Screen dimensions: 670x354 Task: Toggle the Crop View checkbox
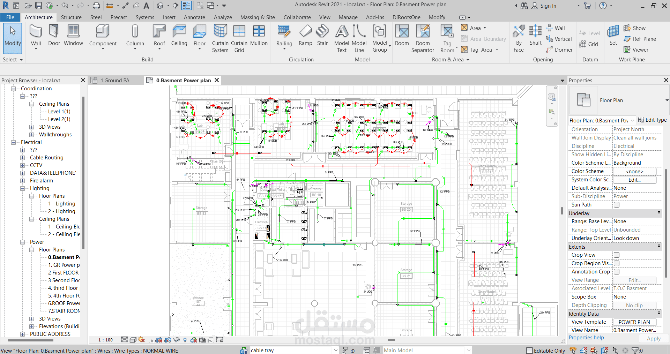pyautogui.click(x=617, y=255)
